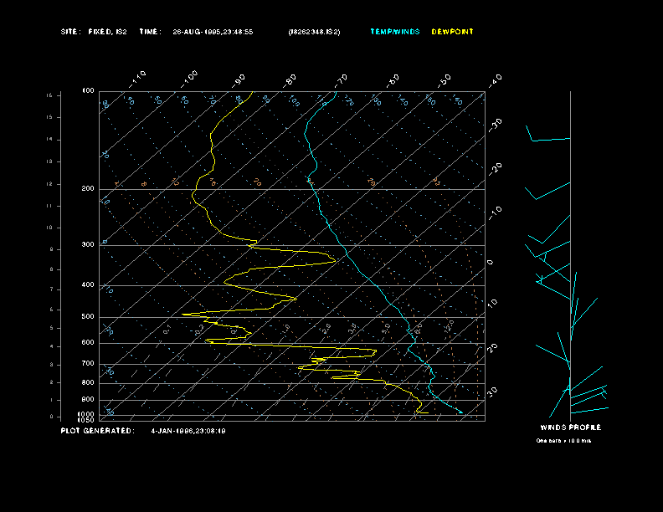
Task: Click the 15 altitude scale tick label
Action: 49,117
